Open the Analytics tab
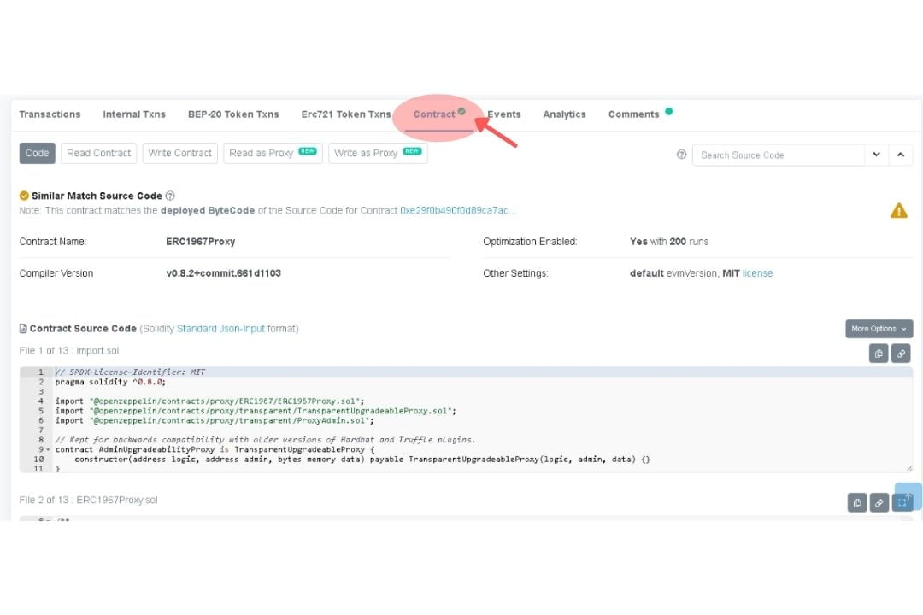Image resolution: width=923 pixels, height=615 pixels. [x=564, y=114]
